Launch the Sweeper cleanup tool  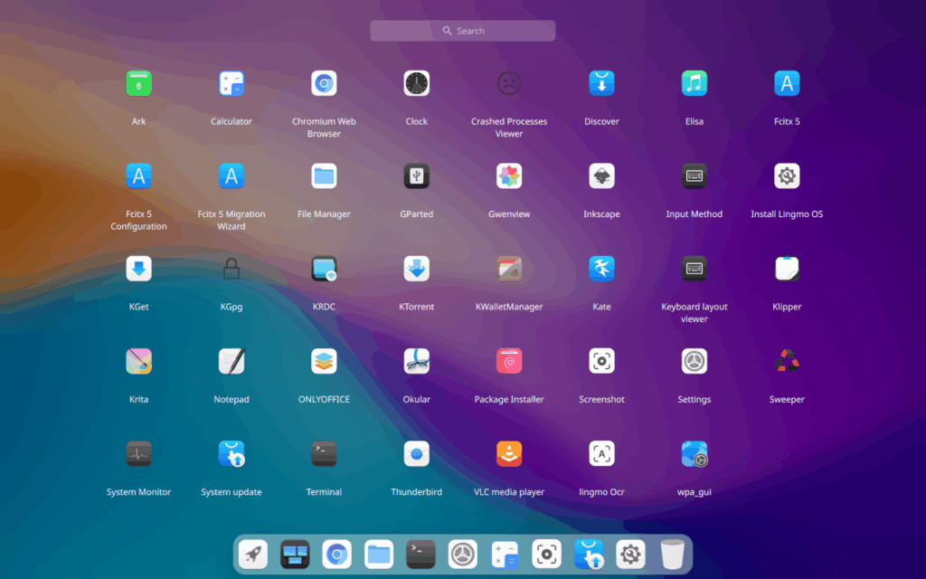point(787,362)
